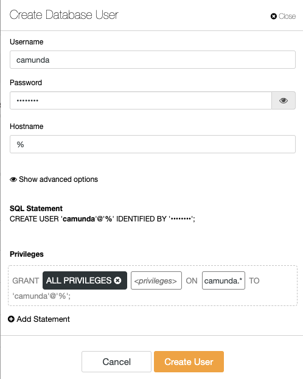Click into the Password field
The image size is (303, 379).
pos(141,100)
